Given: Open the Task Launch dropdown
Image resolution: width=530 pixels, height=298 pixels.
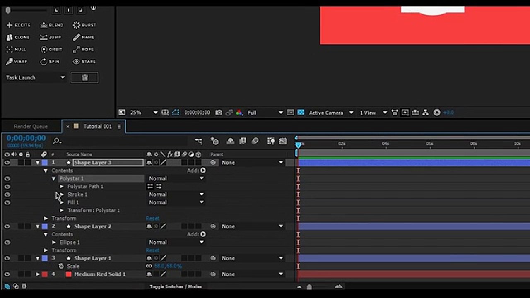Looking at the screenshot, I should click(x=36, y=77).
